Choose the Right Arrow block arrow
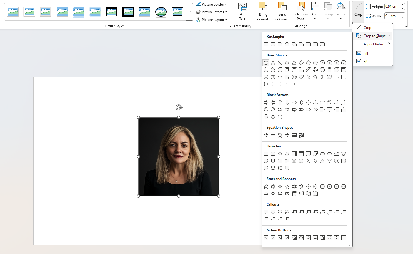This screenshot has height=254, width=413. tap(266, 103)
